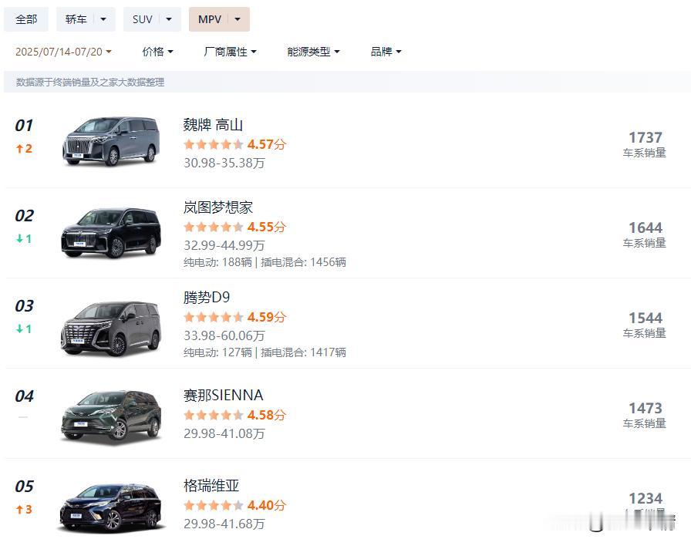This screenshot has height=546, width=691.
Task: Click 纯电动: 127辆 breakdown text
Action: click(217, 352)
